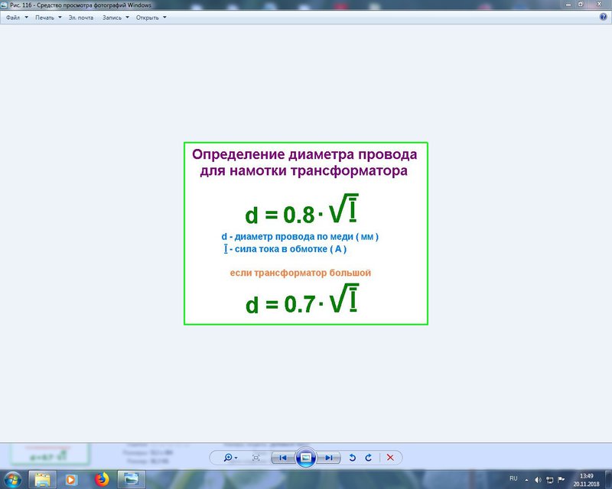Open the zoom magnifier control
Screen dimensions: 612x489
coord(230,458)
